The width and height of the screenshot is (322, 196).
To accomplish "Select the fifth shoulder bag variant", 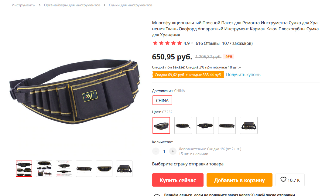I will (x=249, y=125).
